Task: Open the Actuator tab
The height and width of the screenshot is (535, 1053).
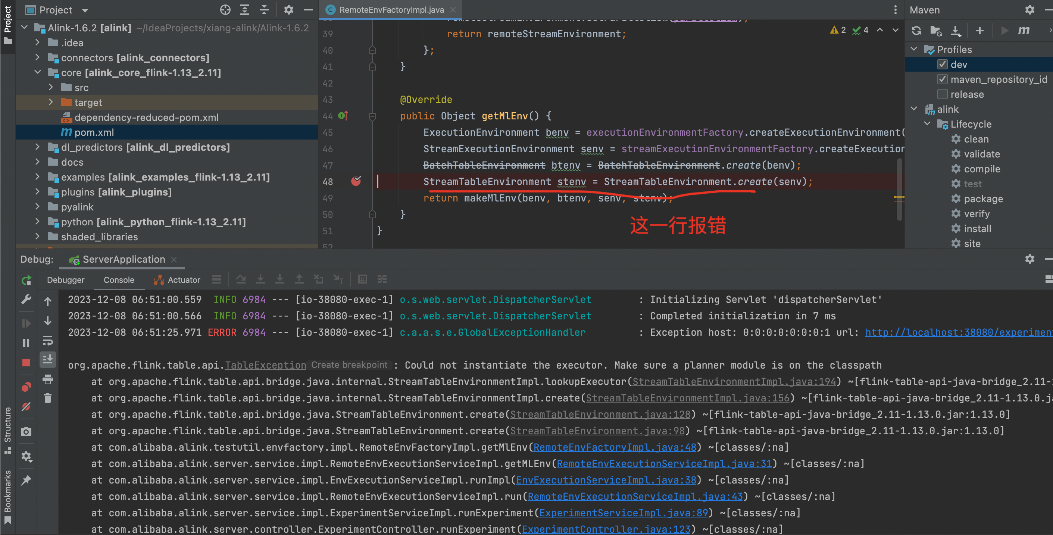Action: [177, 280]
